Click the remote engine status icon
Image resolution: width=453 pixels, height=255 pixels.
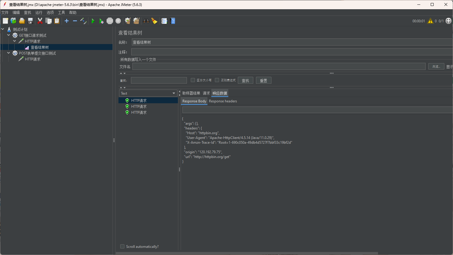point(449,21)
